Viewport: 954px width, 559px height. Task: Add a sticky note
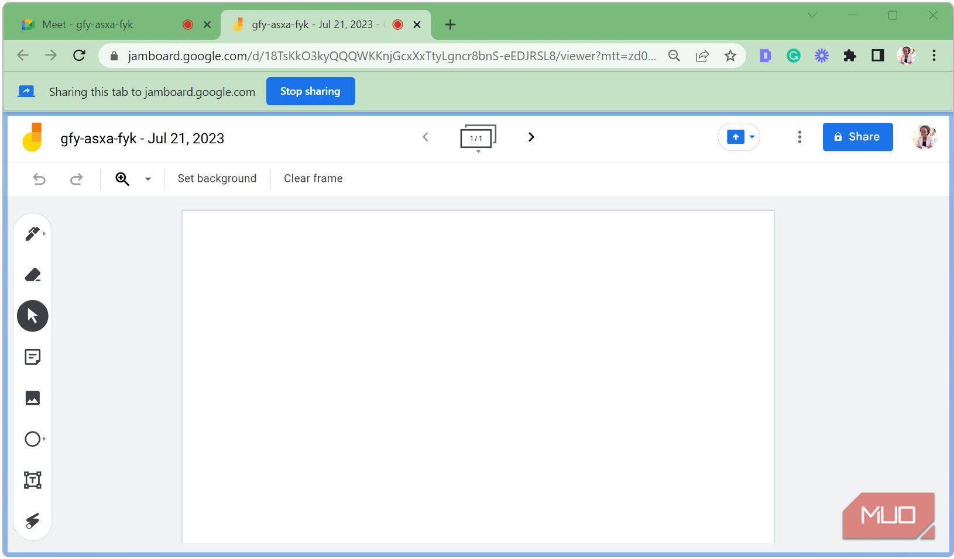coord(32,357)
